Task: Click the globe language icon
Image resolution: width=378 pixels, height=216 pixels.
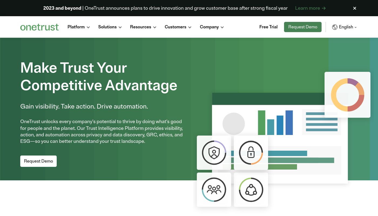Action: 335,27
